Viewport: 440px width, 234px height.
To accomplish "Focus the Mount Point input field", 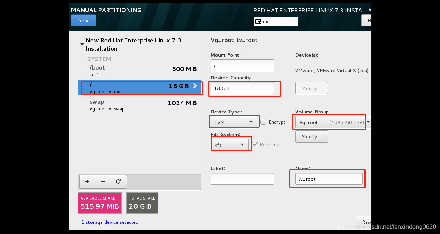I will click(242, 65).
